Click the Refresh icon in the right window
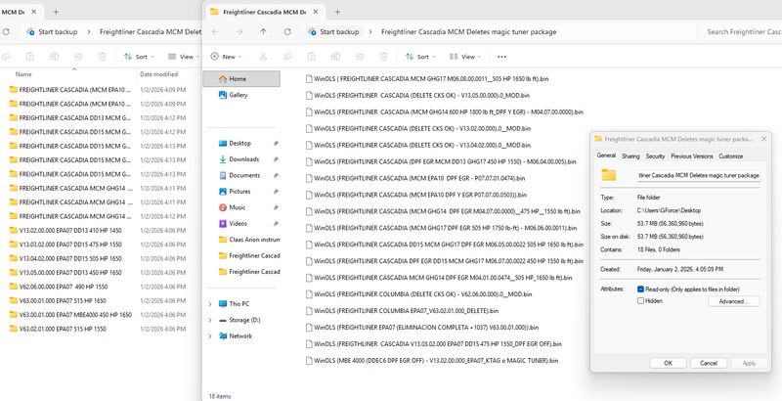782x401 pixels. pos(287,31)
